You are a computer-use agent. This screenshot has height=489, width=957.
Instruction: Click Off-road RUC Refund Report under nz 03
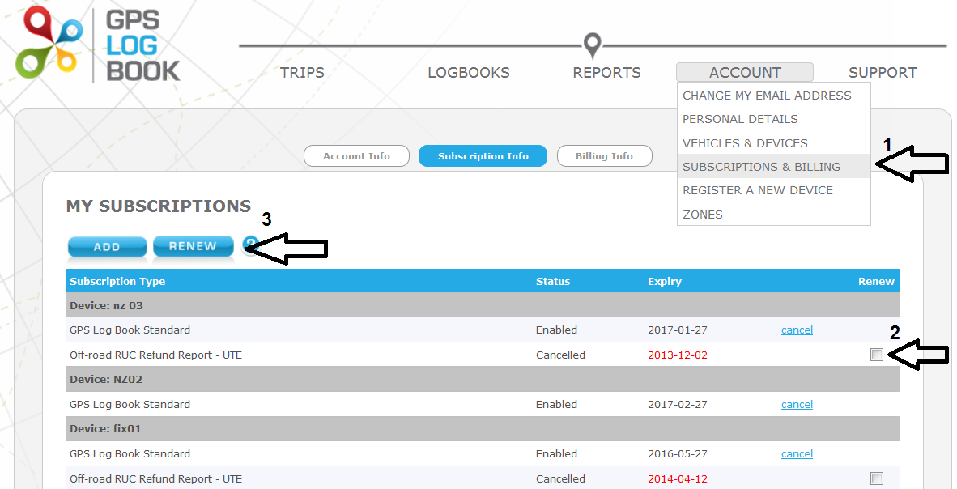pos(155,355)
